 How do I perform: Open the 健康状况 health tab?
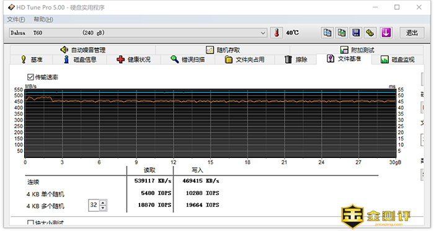(x=134, y=59)
